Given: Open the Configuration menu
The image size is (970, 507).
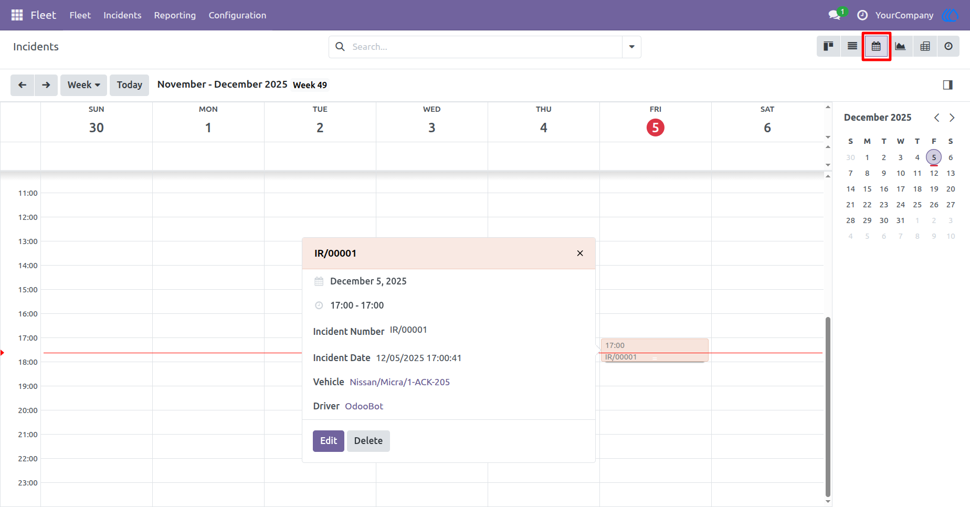Looking at the screenshot, I should click(x=237, y=15).
